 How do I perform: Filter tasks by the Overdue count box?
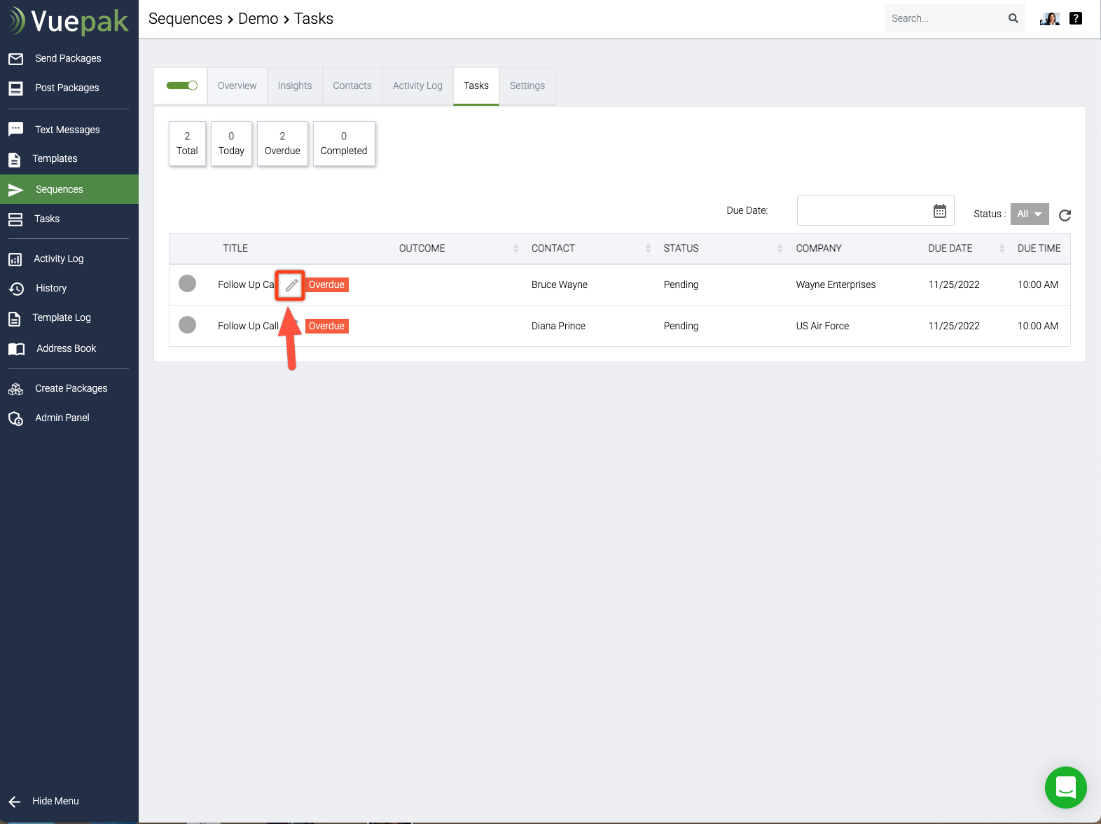point(282,144)
